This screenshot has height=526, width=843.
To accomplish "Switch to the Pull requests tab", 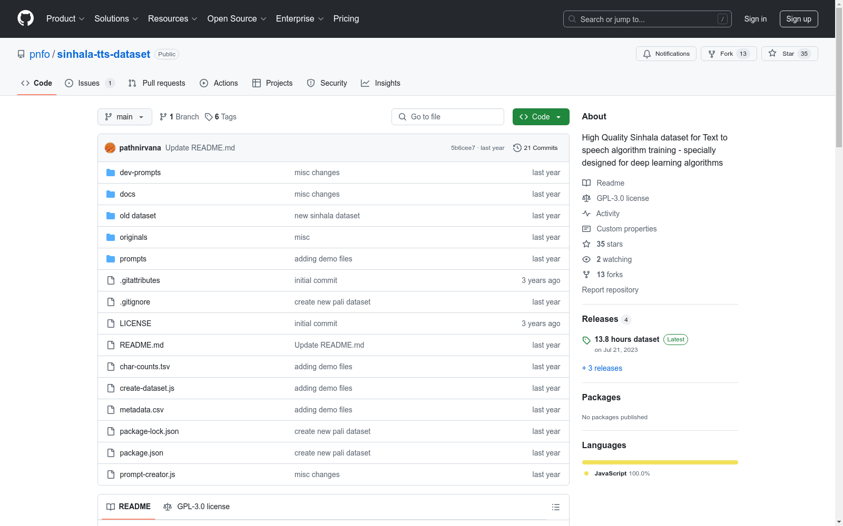I will pos(157,83).
